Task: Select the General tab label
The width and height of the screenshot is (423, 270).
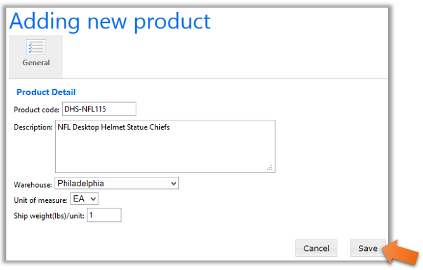Action: [36, 63]
